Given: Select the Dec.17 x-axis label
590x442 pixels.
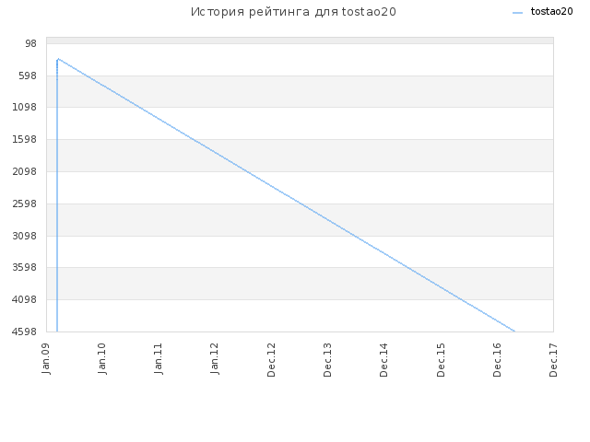Looking at the screenshot, I should [553, 360].
